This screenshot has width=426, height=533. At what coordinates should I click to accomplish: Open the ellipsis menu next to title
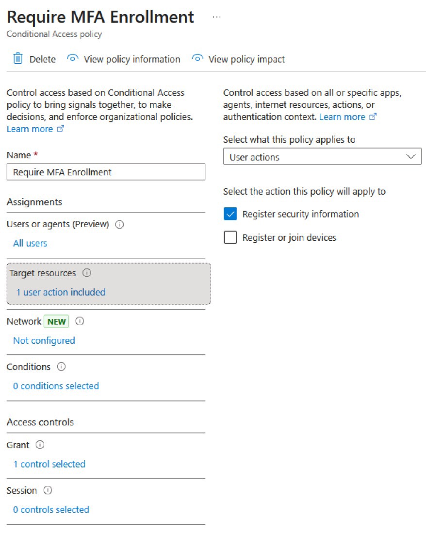pos(216,17)
